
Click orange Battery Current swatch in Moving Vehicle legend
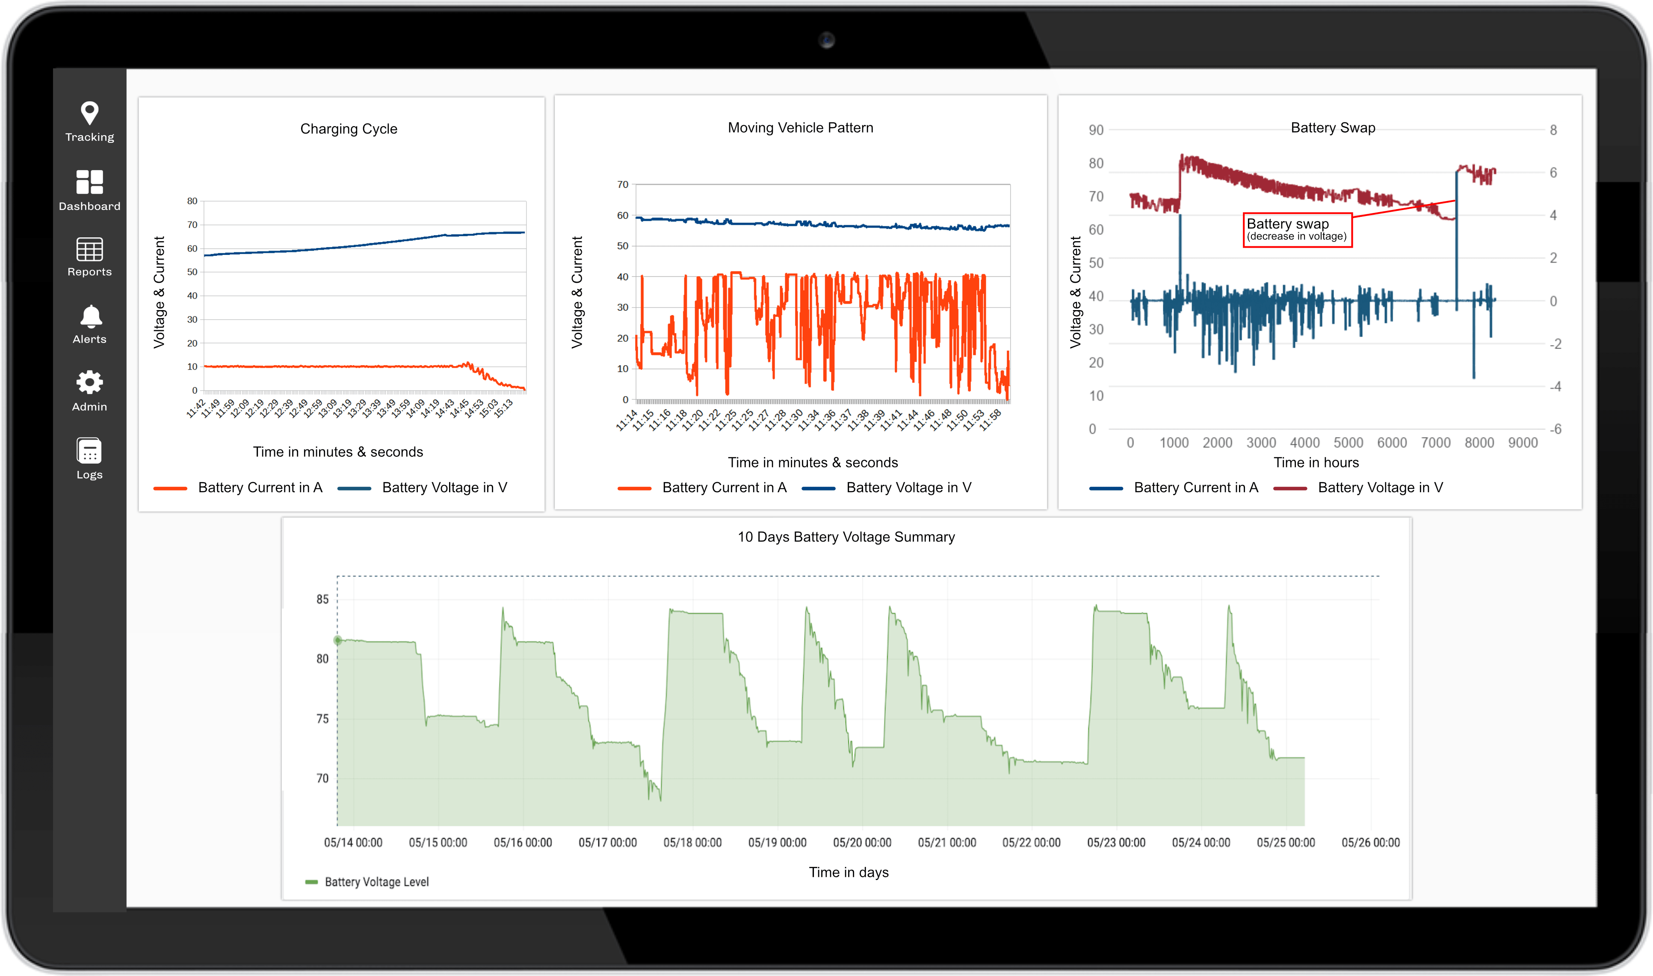(634, 488)
